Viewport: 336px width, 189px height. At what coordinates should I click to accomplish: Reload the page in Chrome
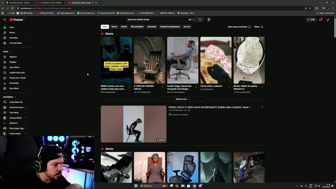(12, 8)
